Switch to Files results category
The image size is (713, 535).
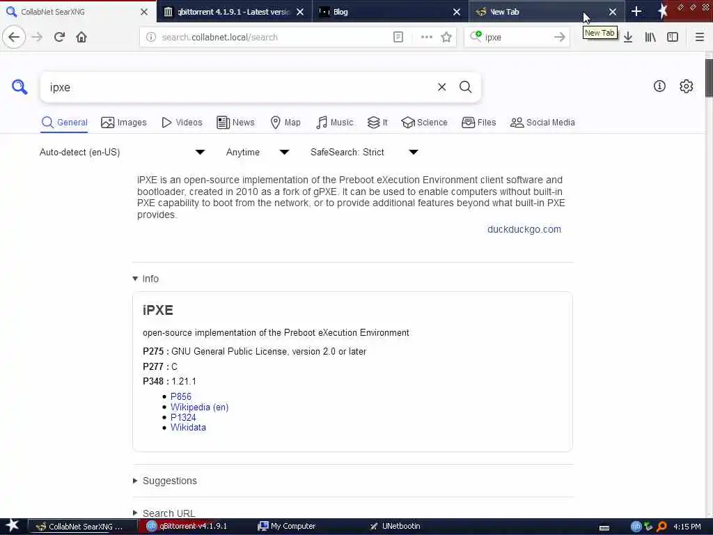point(479,123)
